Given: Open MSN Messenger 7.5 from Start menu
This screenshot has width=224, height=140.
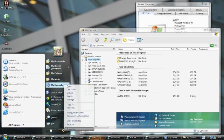Looking at the screenshot, I should coord(14,77).
